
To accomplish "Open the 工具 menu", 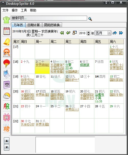I will click(x=24, y=10).
